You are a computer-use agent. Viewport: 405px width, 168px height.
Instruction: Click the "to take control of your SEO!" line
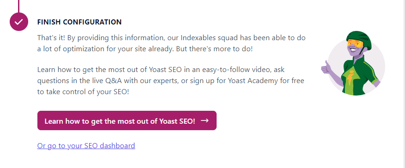point(83,92)
